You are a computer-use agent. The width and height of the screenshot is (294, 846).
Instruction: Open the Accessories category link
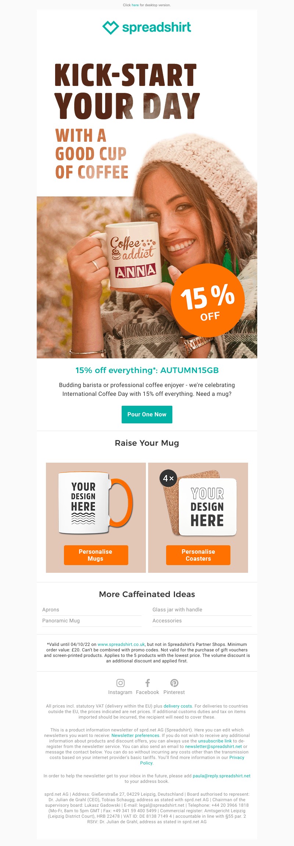[x=167, y=621]
